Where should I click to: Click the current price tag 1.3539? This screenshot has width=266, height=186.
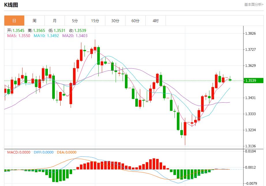[x=253, y=81]
